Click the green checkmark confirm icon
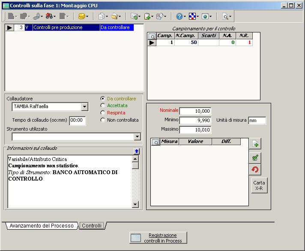This screenshot has height=251, width=305. [255, 158]
